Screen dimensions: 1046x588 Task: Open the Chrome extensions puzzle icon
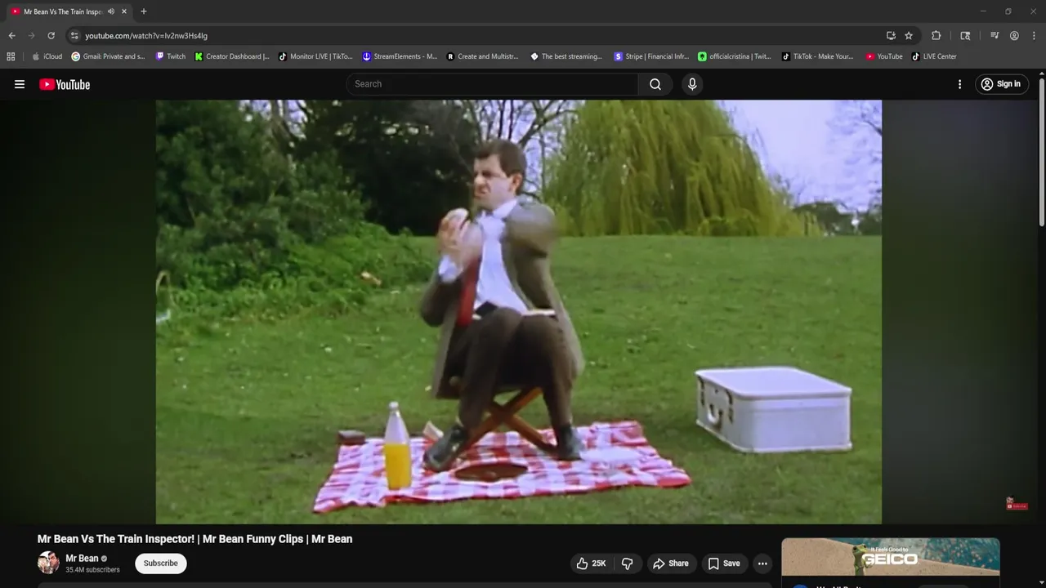pyautogui.click(x=936, y=36)
